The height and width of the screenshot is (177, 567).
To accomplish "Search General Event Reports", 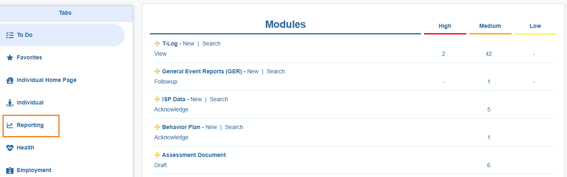I will (x=275, y=72).
